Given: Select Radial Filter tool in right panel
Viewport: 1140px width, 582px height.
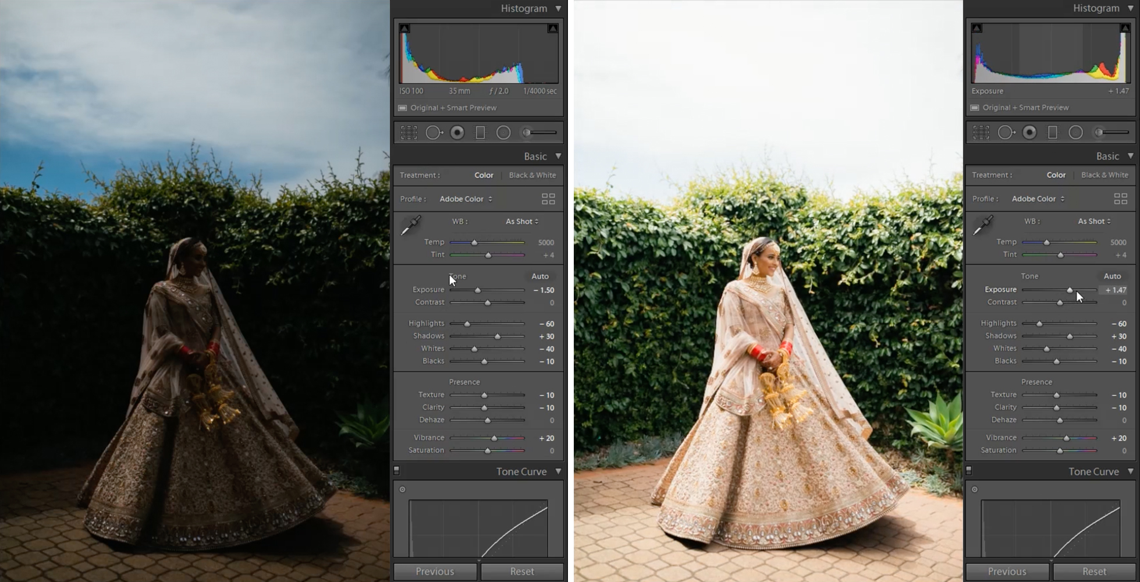Looking at the screenshot, I should (x=1075, y=133).
